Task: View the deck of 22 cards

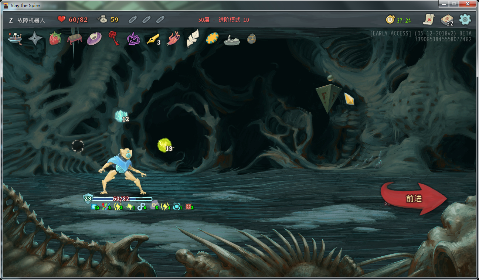Action: point(446,20)
